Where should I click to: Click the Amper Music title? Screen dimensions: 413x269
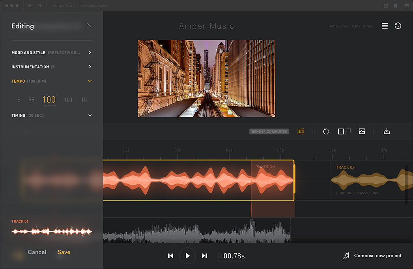click(207, 26)
